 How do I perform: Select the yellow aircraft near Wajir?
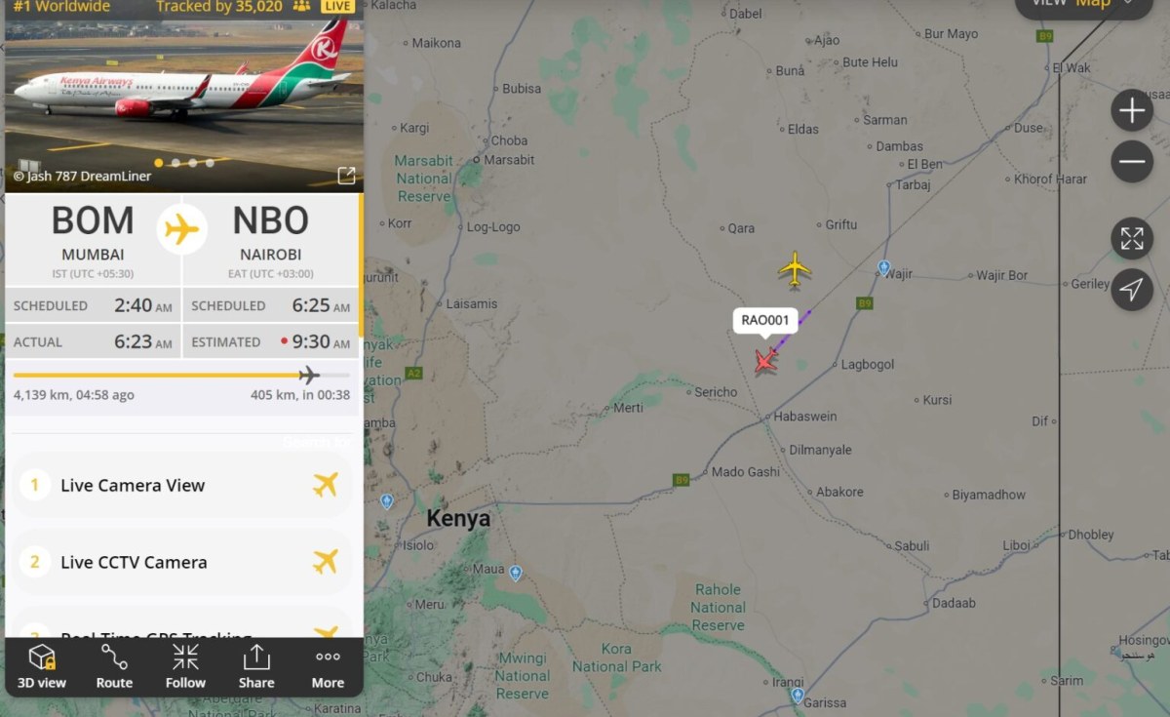795,269
